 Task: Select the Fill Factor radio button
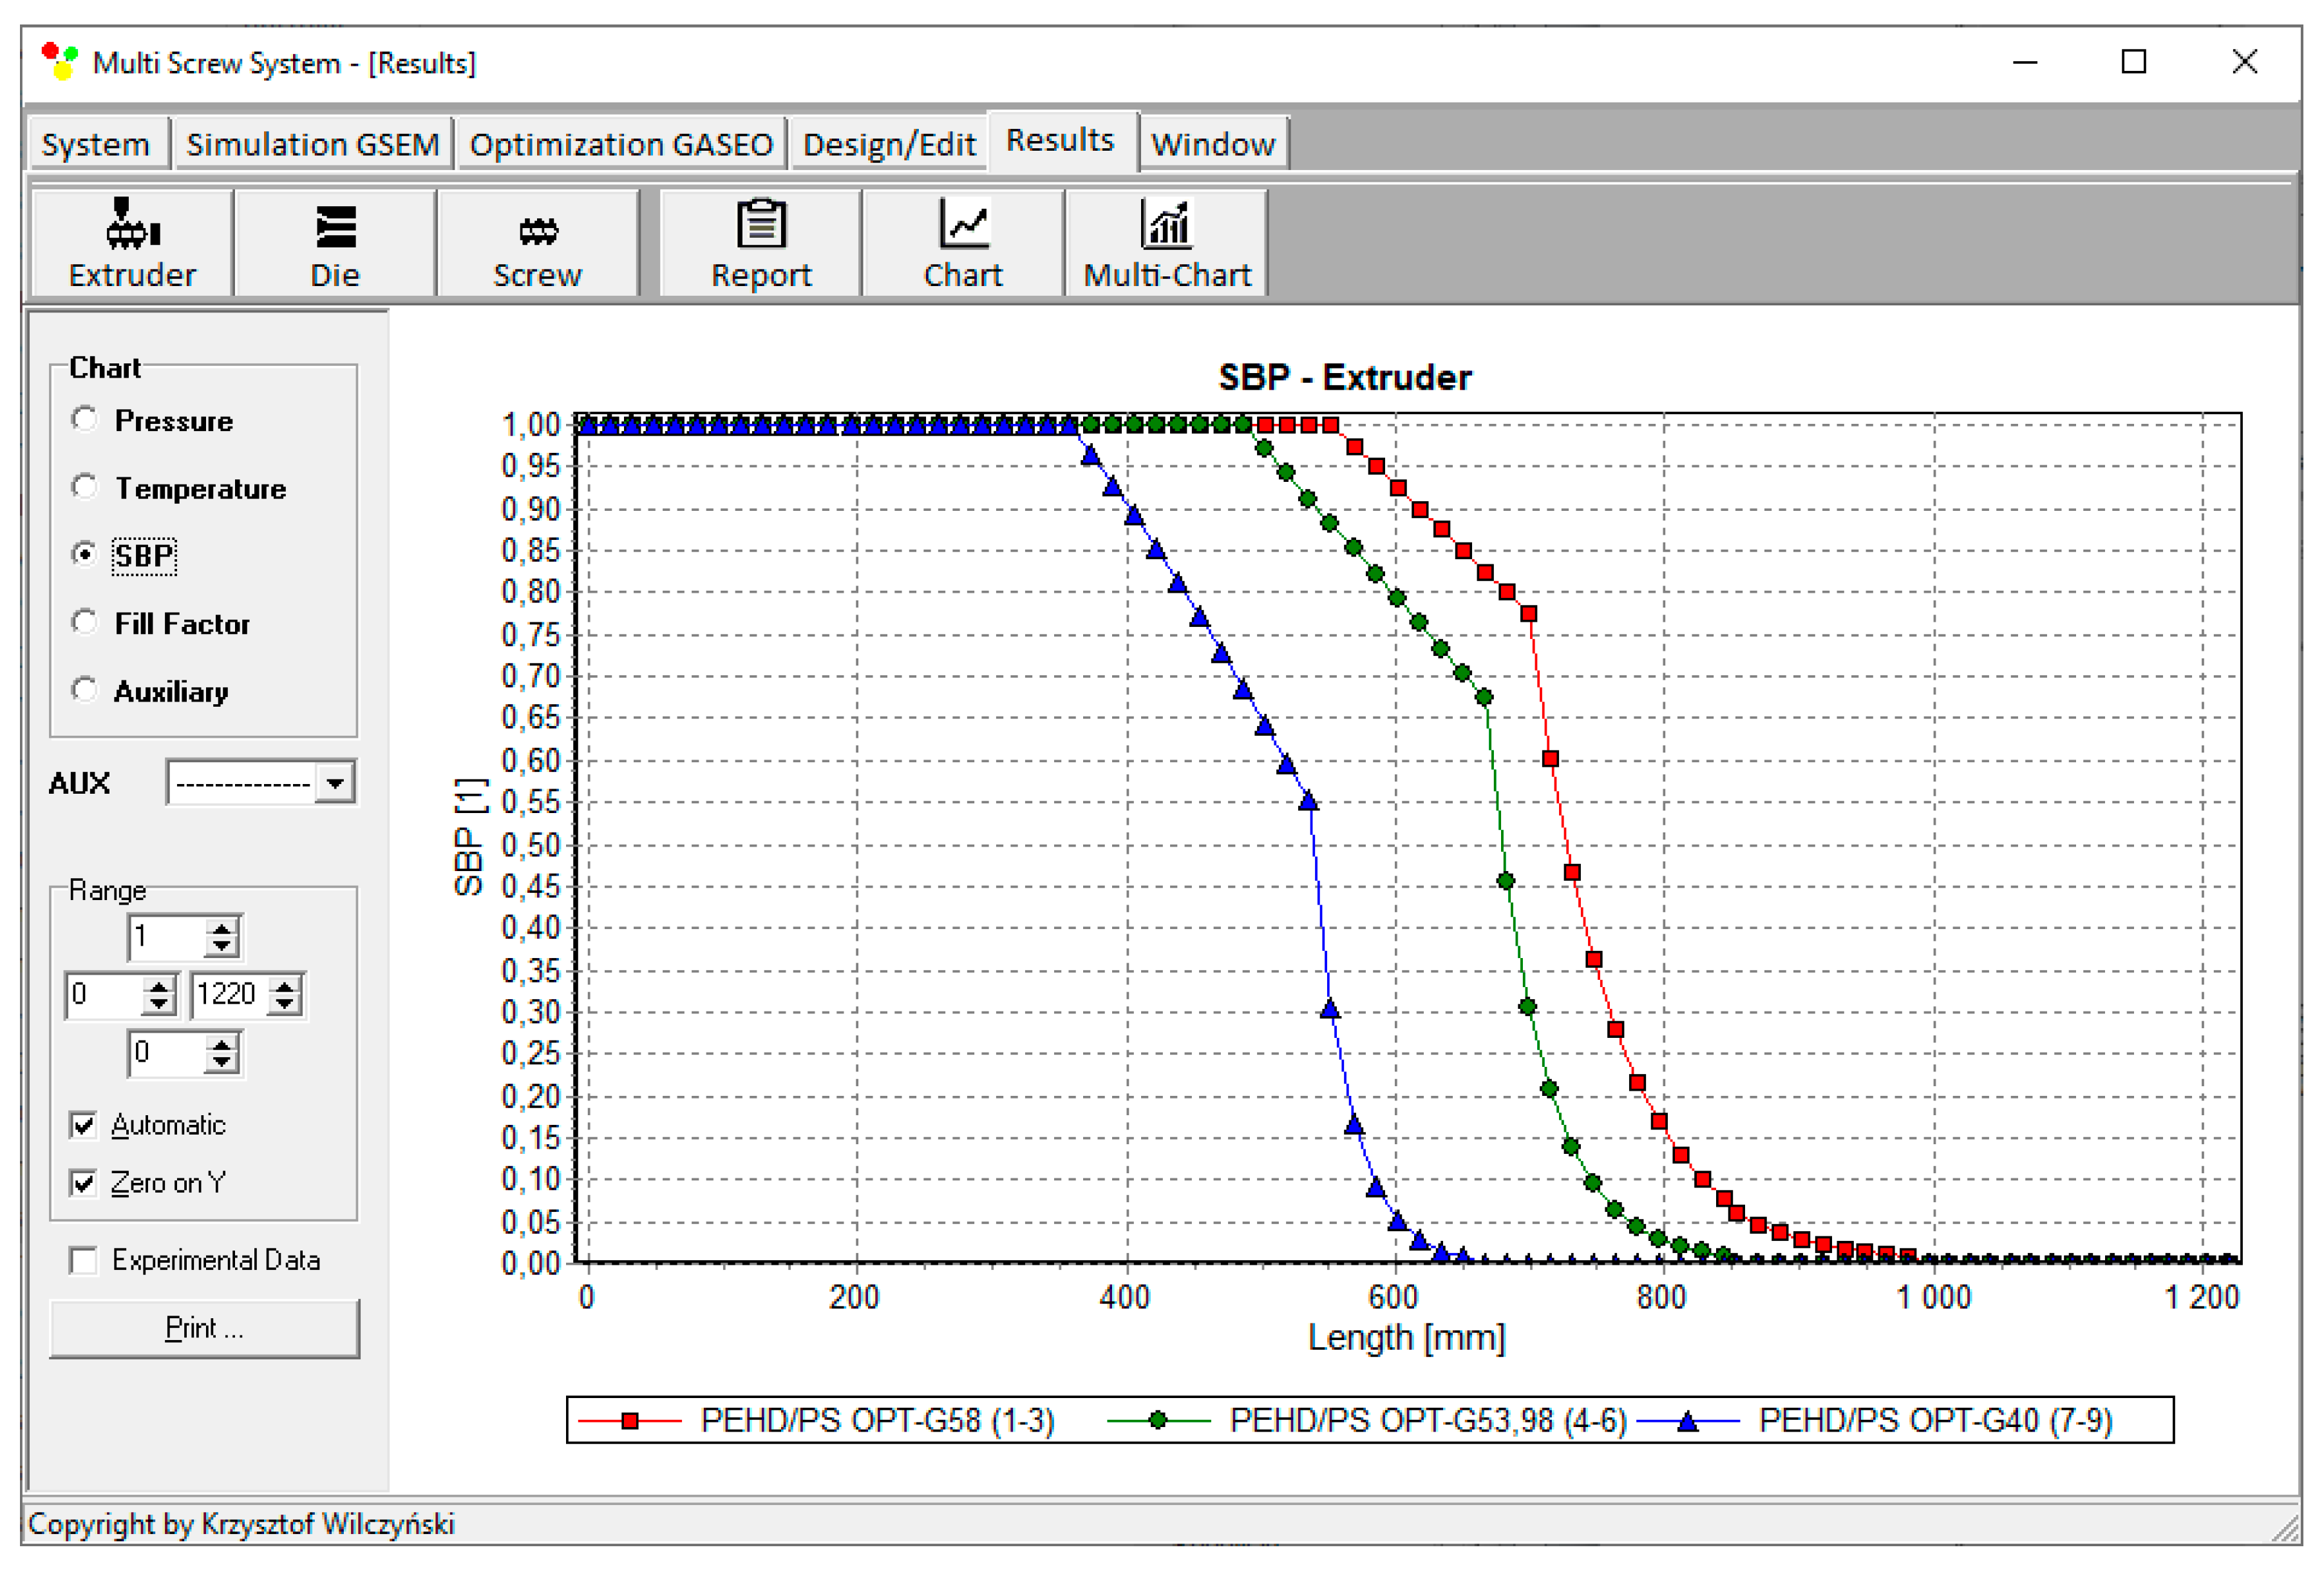coord(85,622)
